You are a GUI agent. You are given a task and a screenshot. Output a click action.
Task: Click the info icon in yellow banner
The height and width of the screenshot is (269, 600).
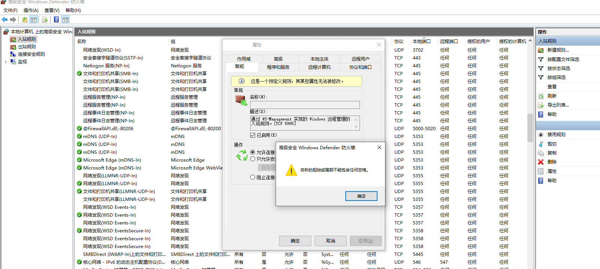[x=242, y=81]
